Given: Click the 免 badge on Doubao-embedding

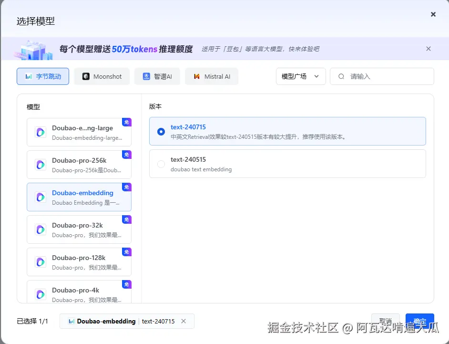Looking at the screenshot, I should [127, 187].
